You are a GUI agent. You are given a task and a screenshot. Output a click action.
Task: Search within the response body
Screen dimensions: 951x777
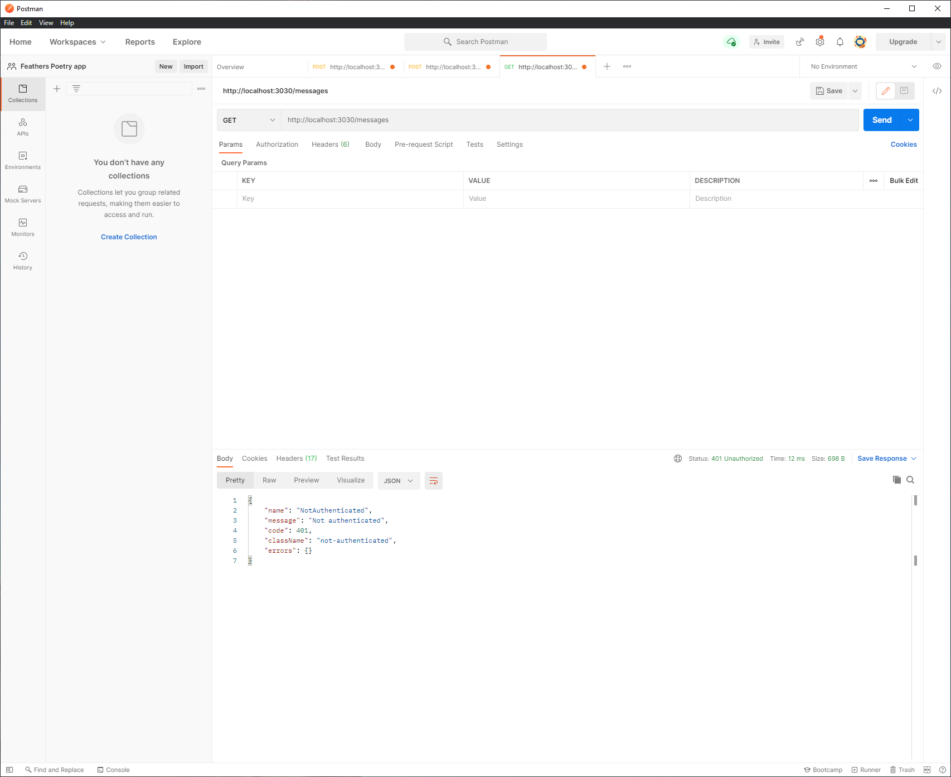point(910,480)
